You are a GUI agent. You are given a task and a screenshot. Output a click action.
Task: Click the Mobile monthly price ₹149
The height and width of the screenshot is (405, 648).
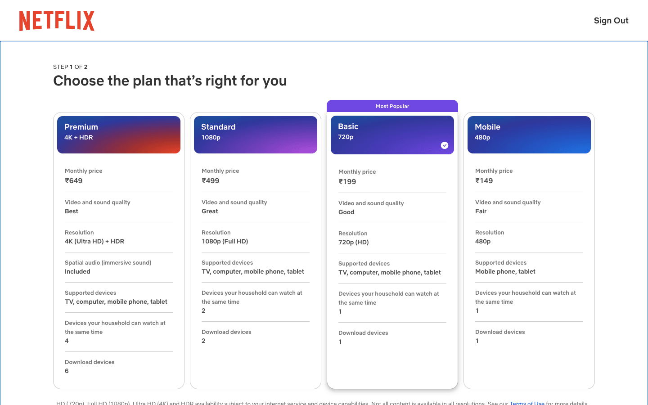[484, 181]
